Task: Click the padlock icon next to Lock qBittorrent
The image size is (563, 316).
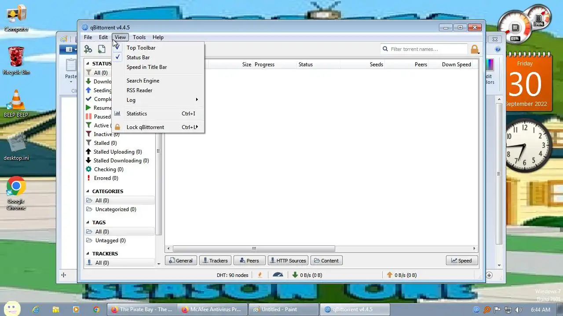Action: point(117,127)
